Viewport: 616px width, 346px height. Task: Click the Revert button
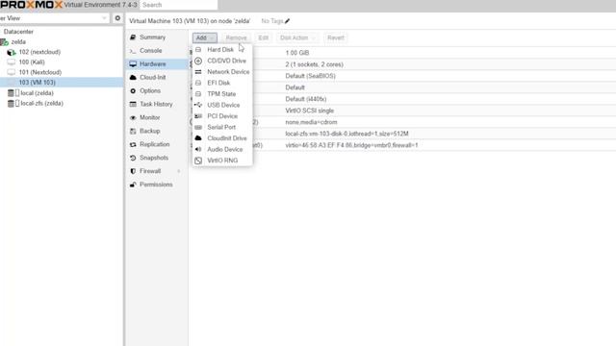tap(336, 37)
